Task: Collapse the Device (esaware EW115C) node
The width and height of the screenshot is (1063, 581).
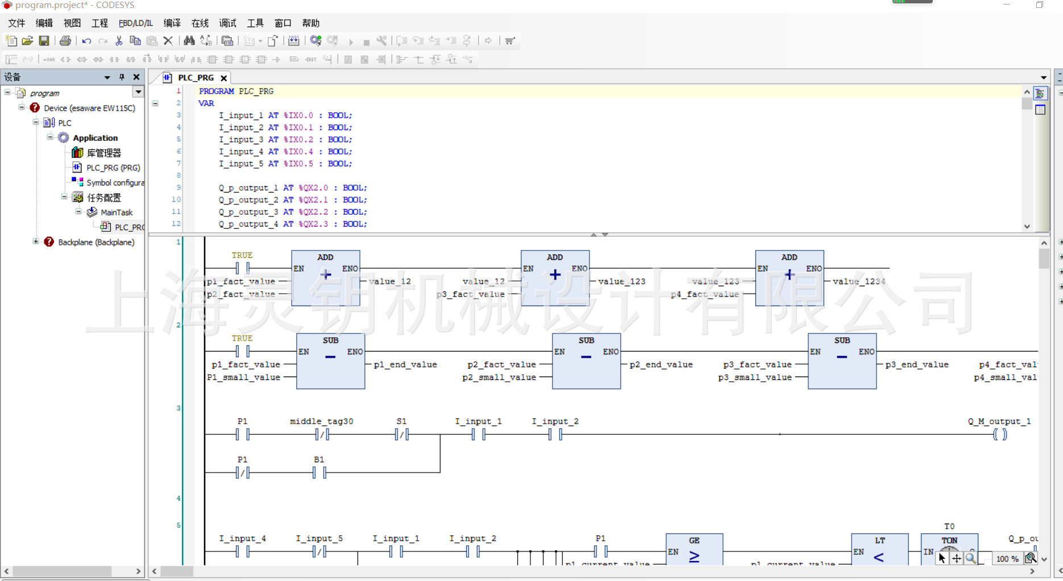Action: (x=22, y=107)
